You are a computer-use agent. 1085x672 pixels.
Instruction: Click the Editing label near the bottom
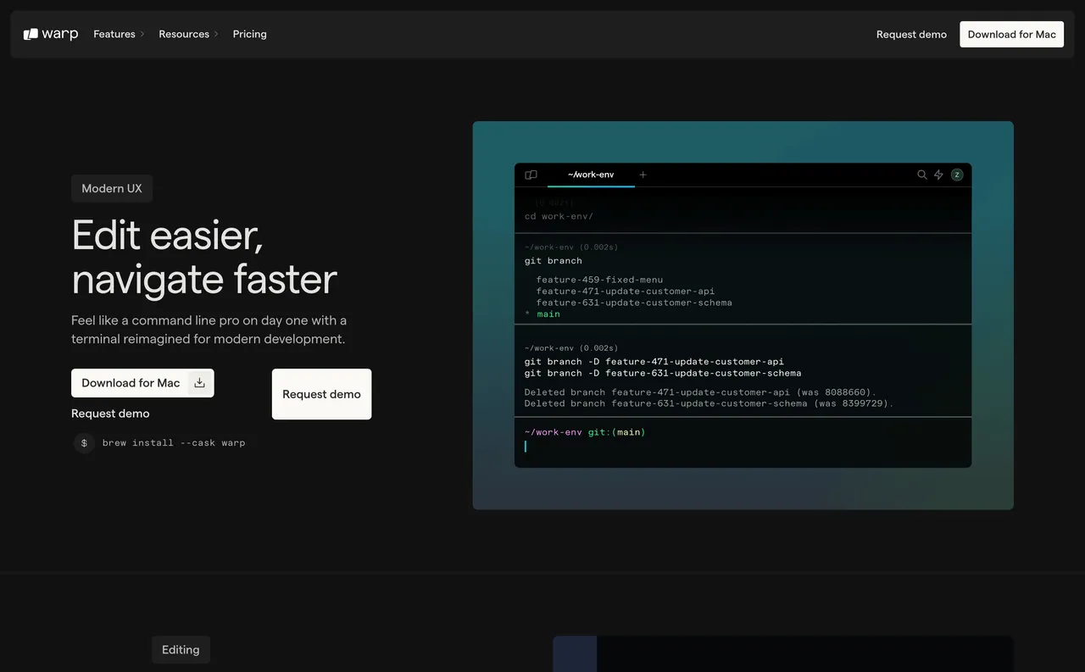tap(181, 649)
